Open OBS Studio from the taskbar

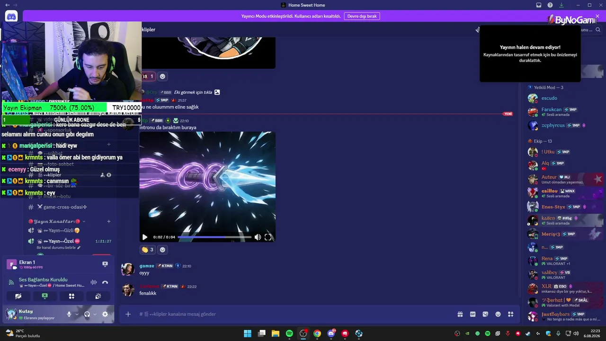click(x=303, y=333)
